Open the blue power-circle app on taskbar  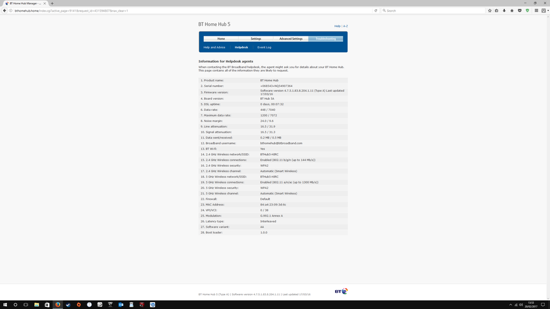click(x=153, y=305)
